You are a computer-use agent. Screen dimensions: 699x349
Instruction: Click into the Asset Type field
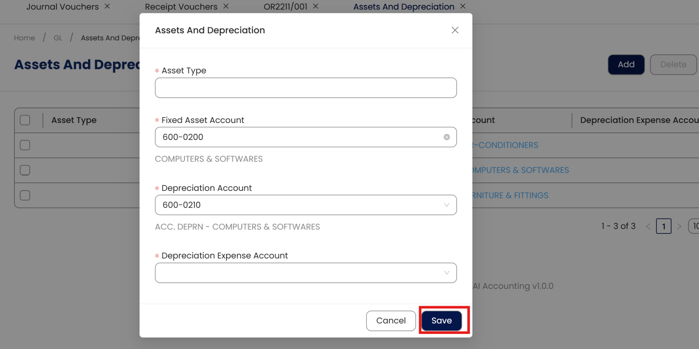pos(305,88)
